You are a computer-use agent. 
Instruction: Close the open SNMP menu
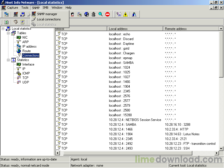click(36, 8)
